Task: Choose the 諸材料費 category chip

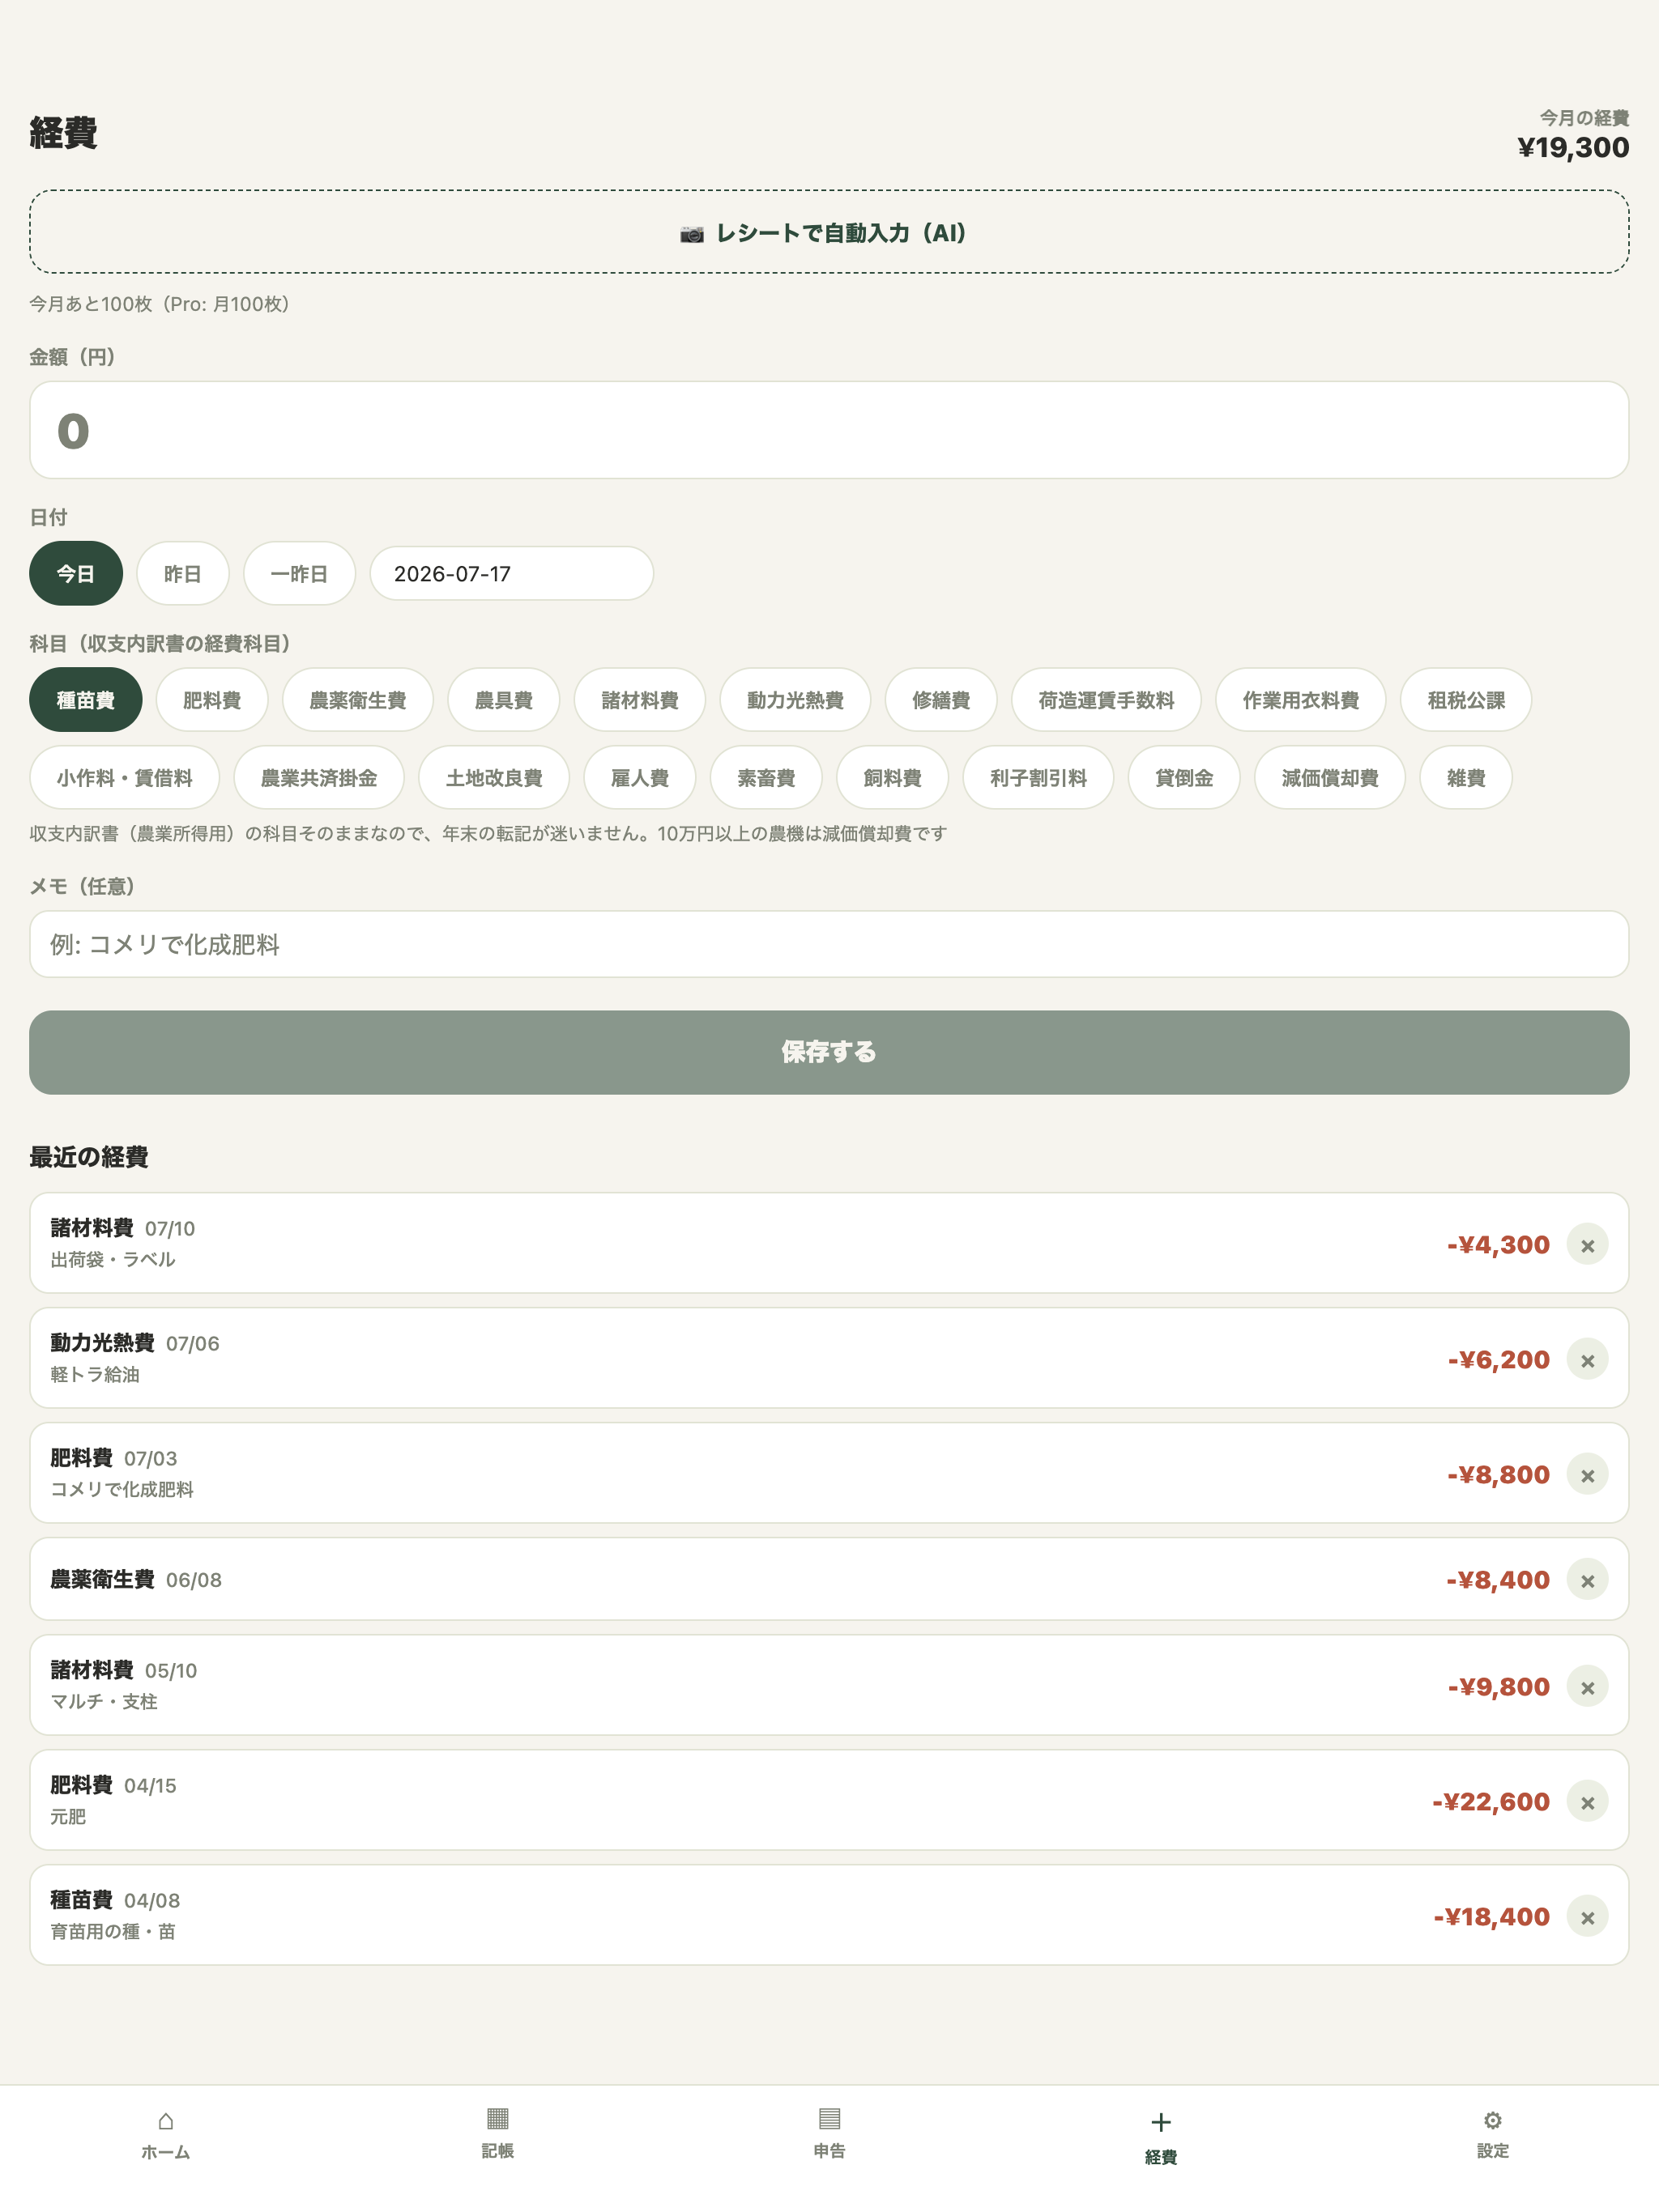Action: 641,700
